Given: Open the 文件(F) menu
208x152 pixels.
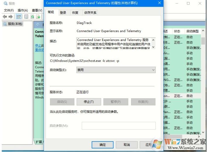Looking at the screenshot, I should tap(9, 10).
